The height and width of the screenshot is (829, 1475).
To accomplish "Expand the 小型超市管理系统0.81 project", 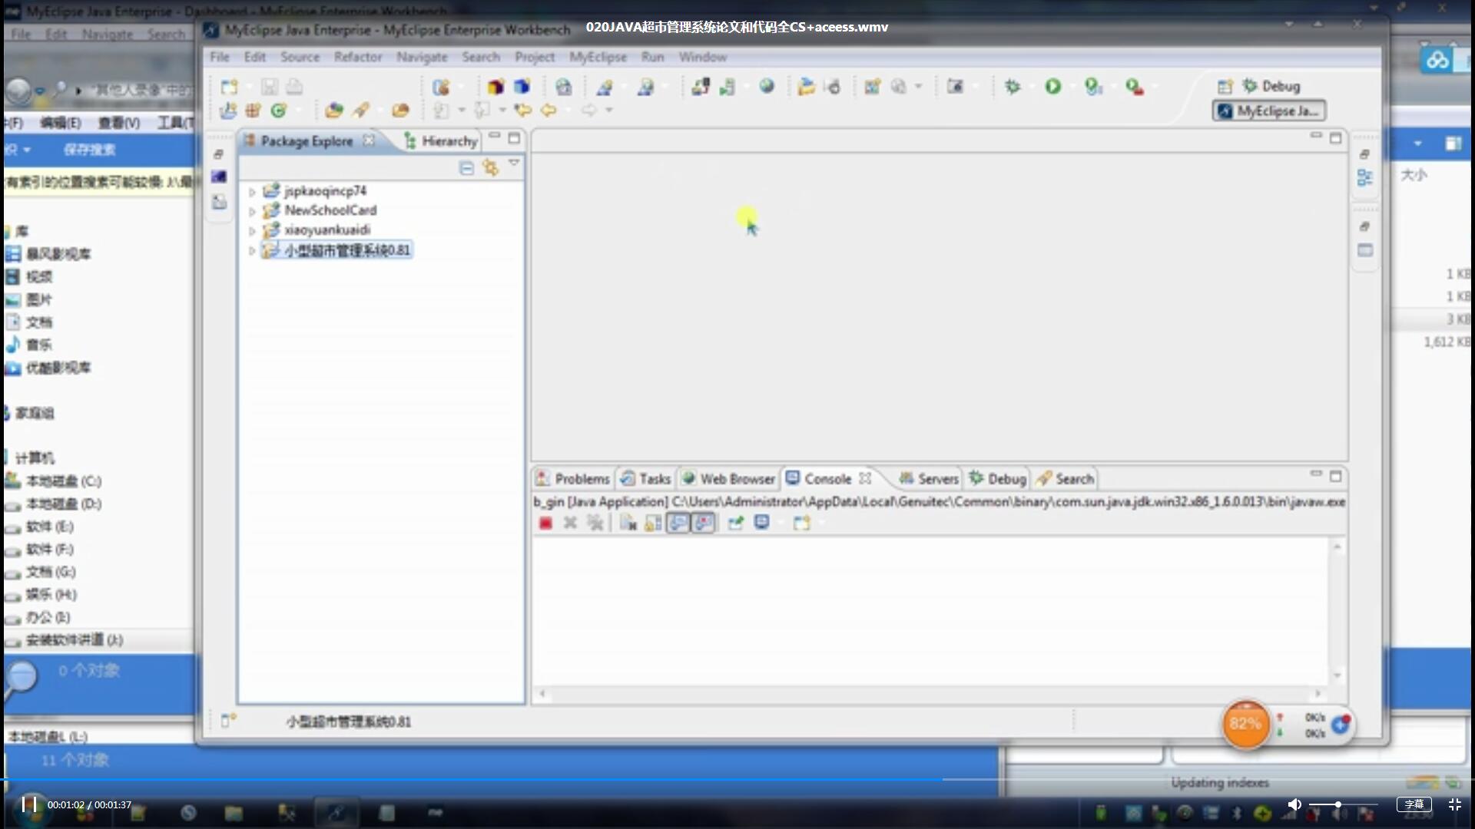I will (252, 251).
